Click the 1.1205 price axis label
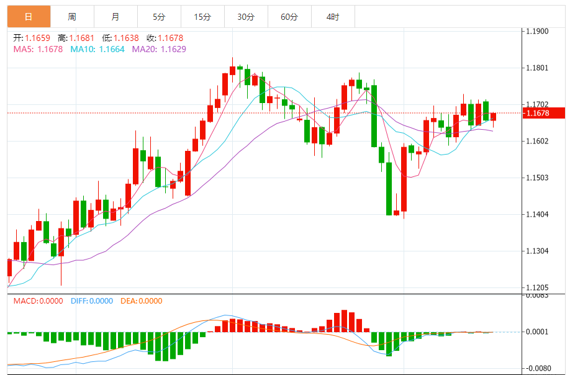 tap(537, 288)
